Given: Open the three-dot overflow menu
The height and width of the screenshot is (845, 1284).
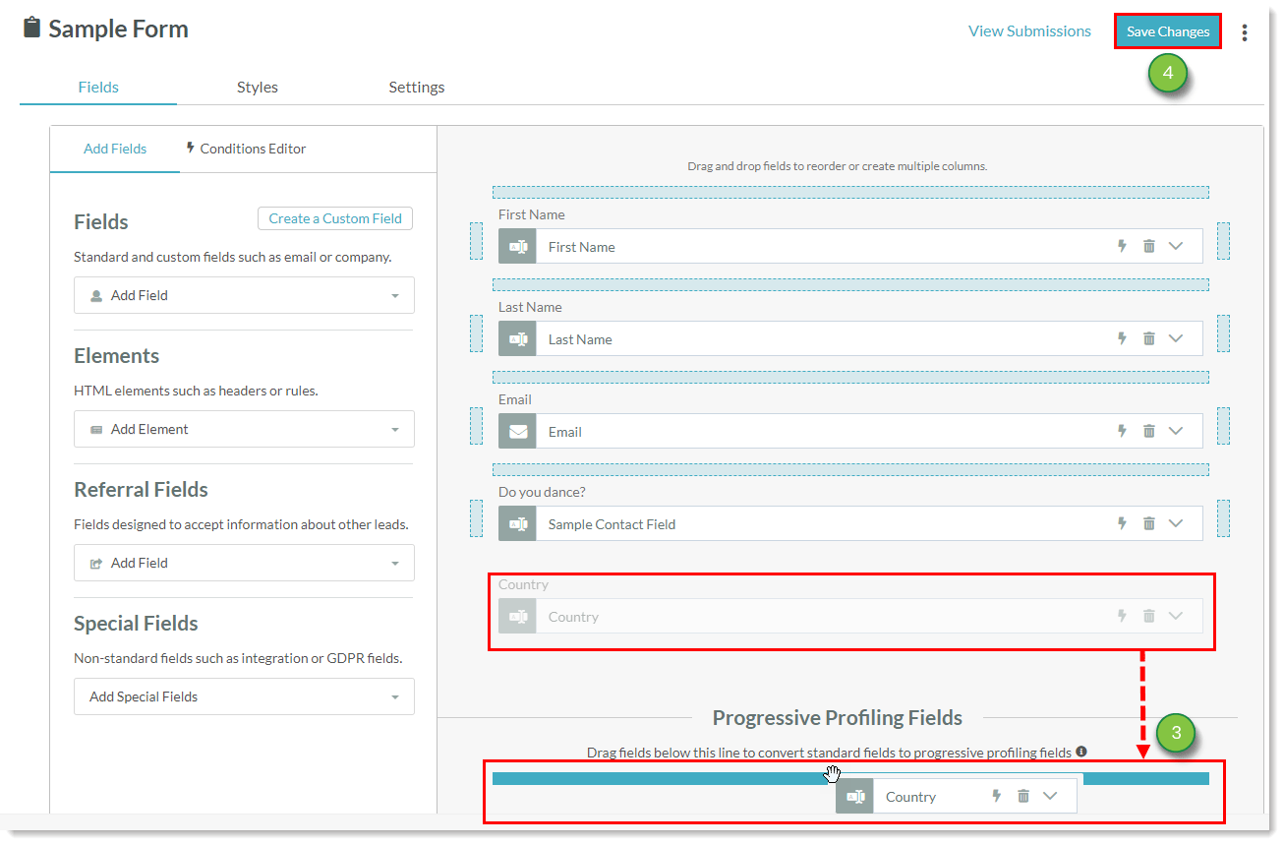Looking at the screenshot, I should (1245, 31).
